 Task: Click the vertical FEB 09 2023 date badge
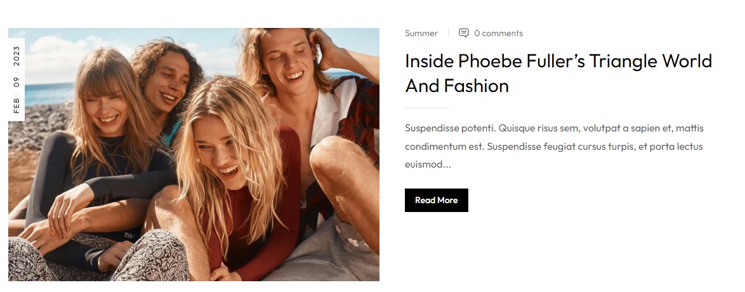pyautogui.click(x=16, y=79)
